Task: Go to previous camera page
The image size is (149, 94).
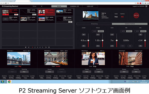Action: pos(29,47)
